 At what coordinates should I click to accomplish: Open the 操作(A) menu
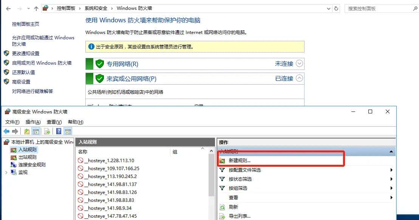32,122
